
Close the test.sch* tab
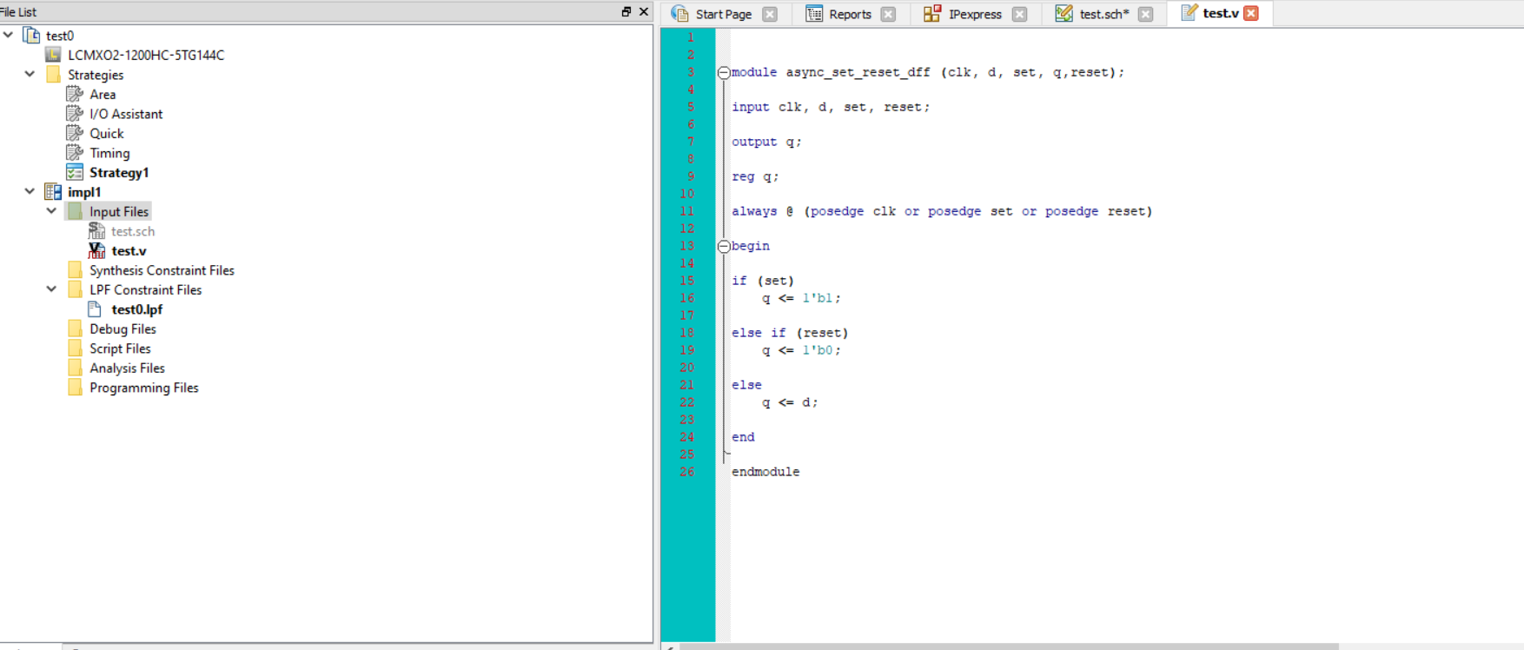tap(1146, 14)
